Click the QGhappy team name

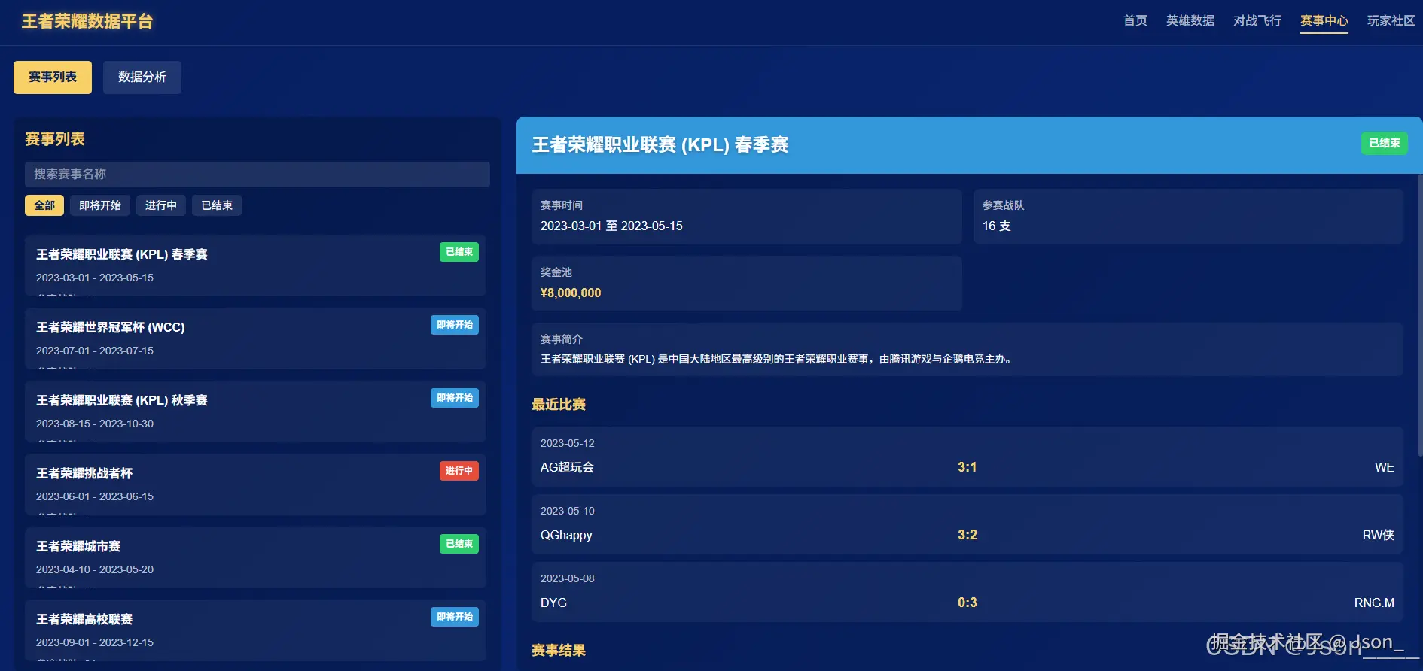pyautogui.click(x=566, y=535)
